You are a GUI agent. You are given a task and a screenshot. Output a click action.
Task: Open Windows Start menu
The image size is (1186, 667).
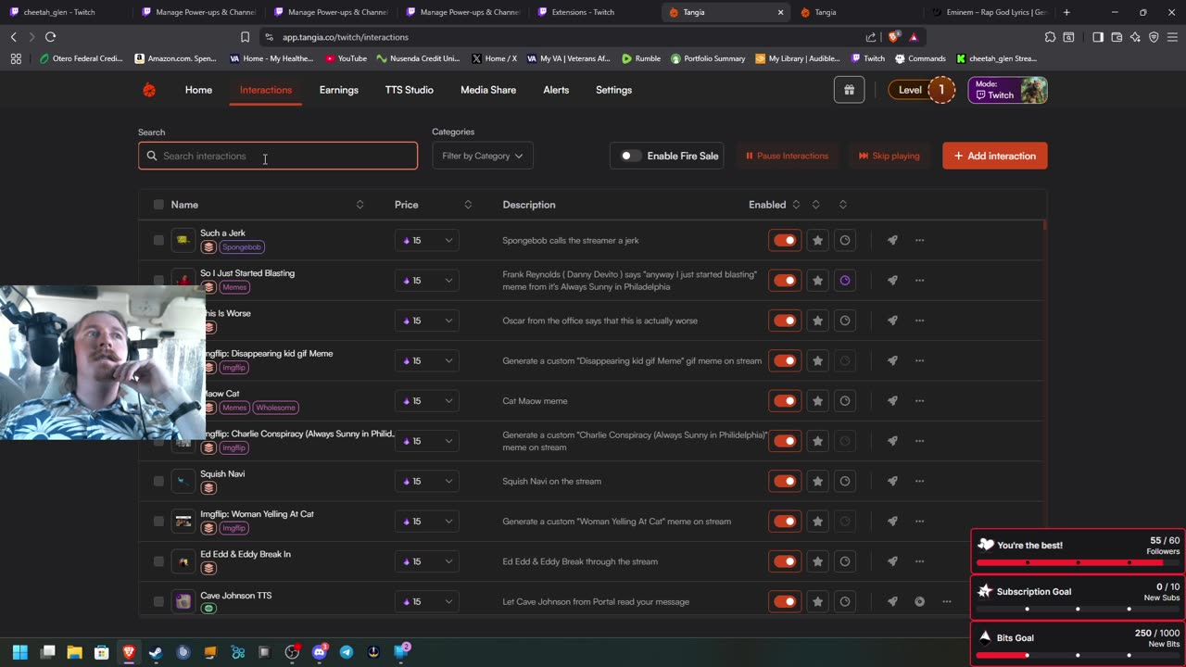point(20,652)
